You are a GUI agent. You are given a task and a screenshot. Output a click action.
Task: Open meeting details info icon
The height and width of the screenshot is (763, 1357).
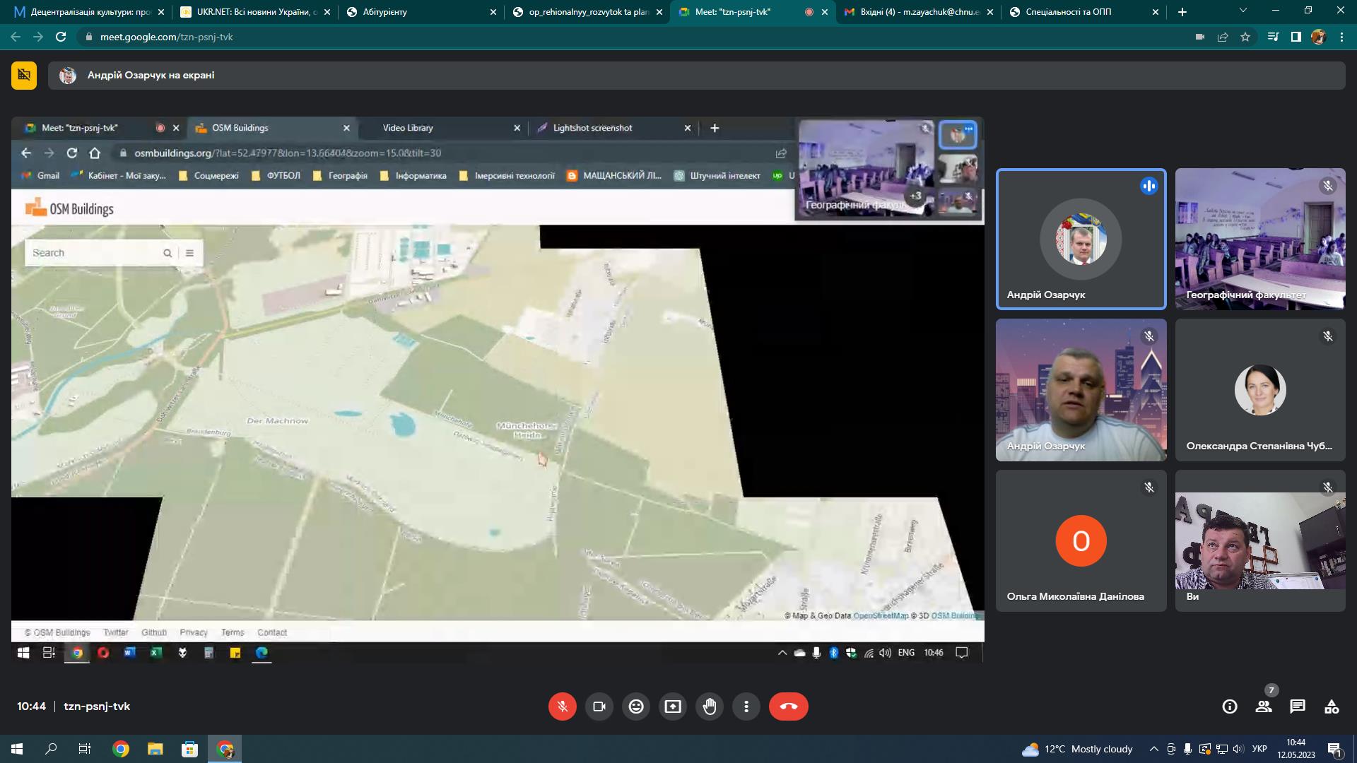[x=1230, y=706]
